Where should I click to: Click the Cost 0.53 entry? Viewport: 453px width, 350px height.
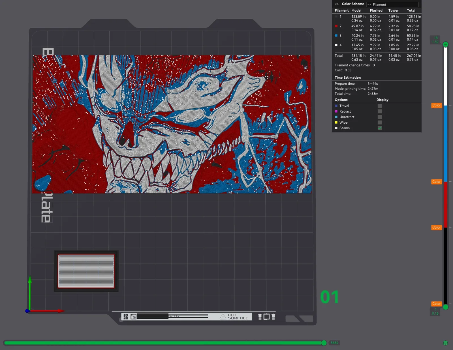343,70
